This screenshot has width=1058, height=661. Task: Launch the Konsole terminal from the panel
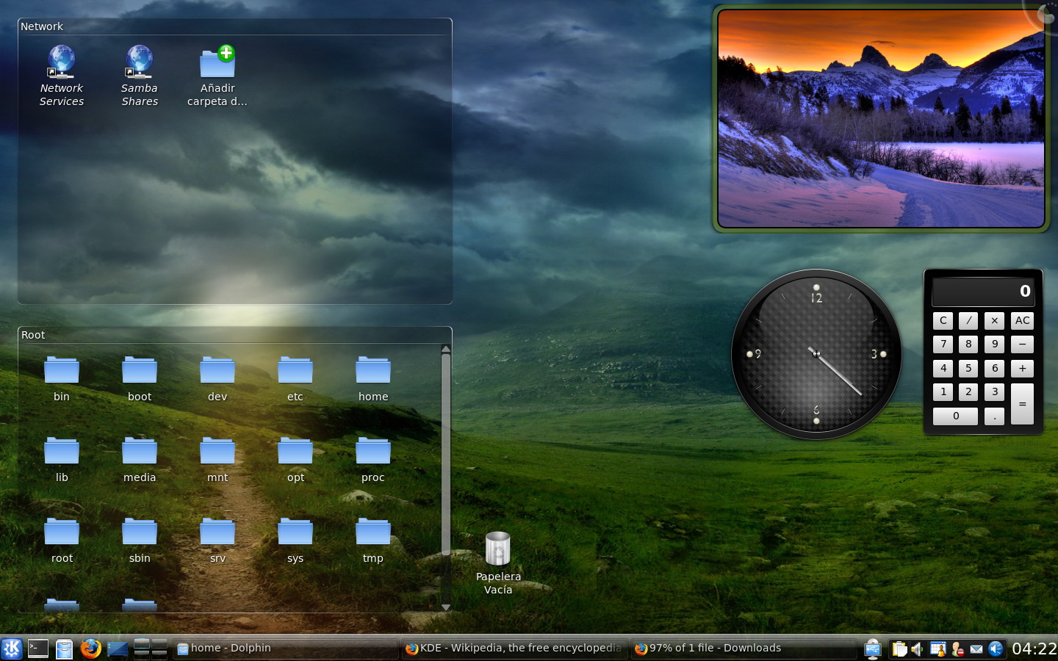38,649
